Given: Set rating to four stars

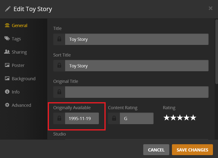Looking at the screenshot, I should click(187, 118).
